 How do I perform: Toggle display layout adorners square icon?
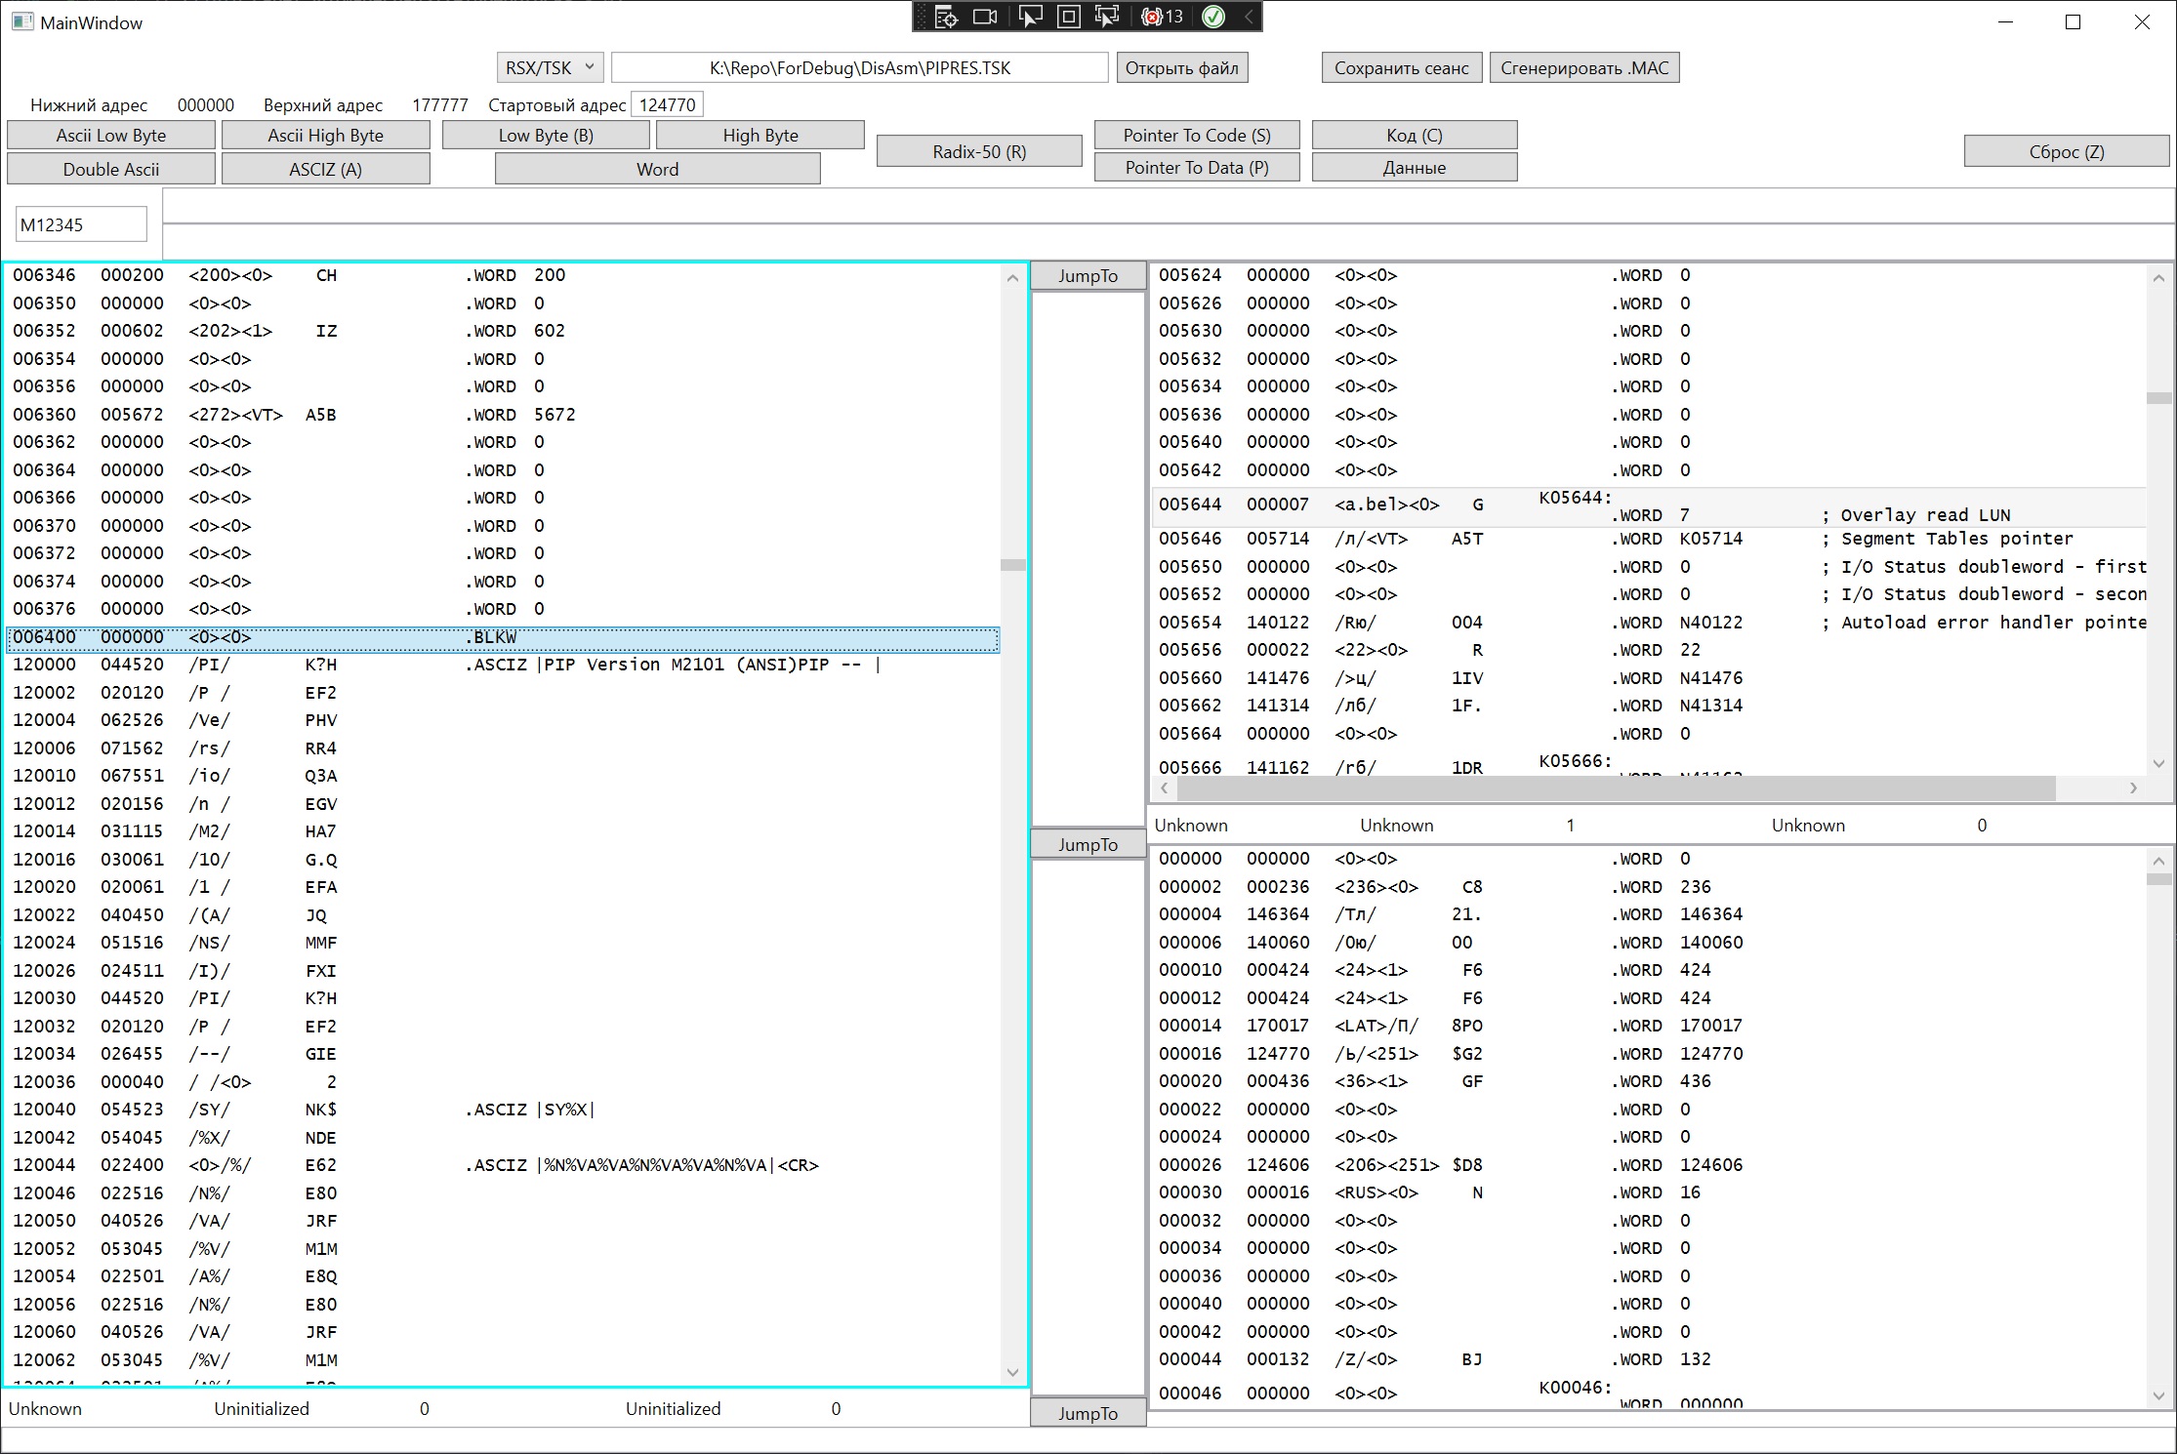tap(1069, 17)
